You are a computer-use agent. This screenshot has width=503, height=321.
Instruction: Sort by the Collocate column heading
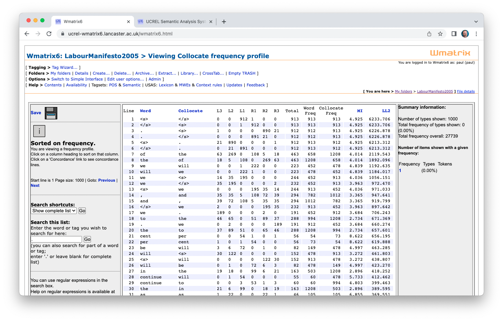click(190, 111)
